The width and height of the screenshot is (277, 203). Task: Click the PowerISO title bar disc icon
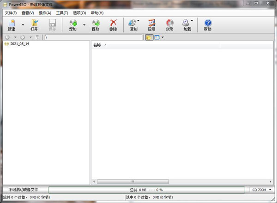(x=5, y=5)
